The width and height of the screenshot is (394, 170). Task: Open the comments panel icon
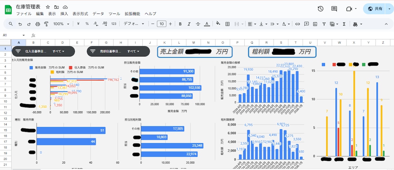(x=334, y=9)
